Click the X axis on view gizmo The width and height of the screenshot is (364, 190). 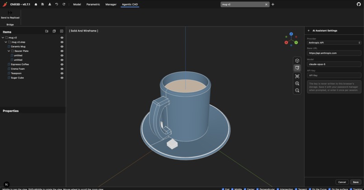(x=286, y=42)
